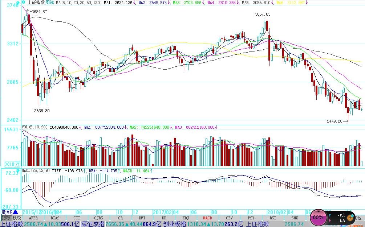This screenshot has width=365, height=227.
Task: Click 上证指数 2586.74 at status bar left
Action: [22, 224]
